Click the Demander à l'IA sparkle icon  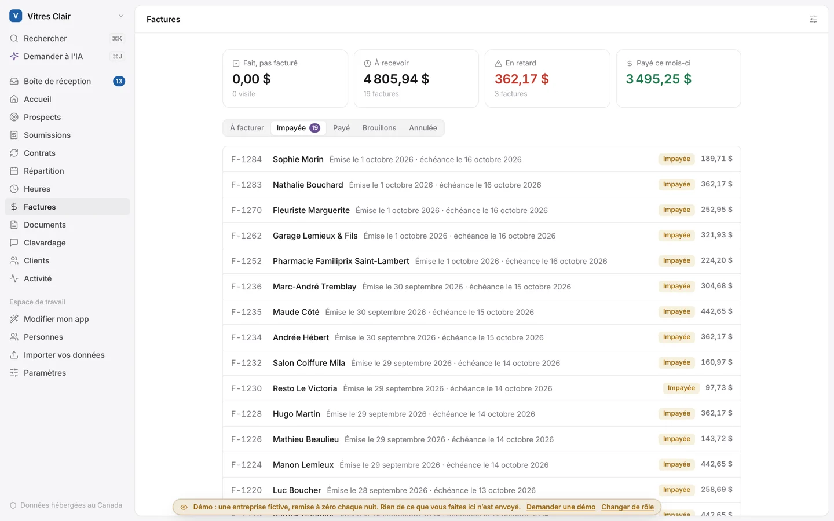[x=14, y=56]
